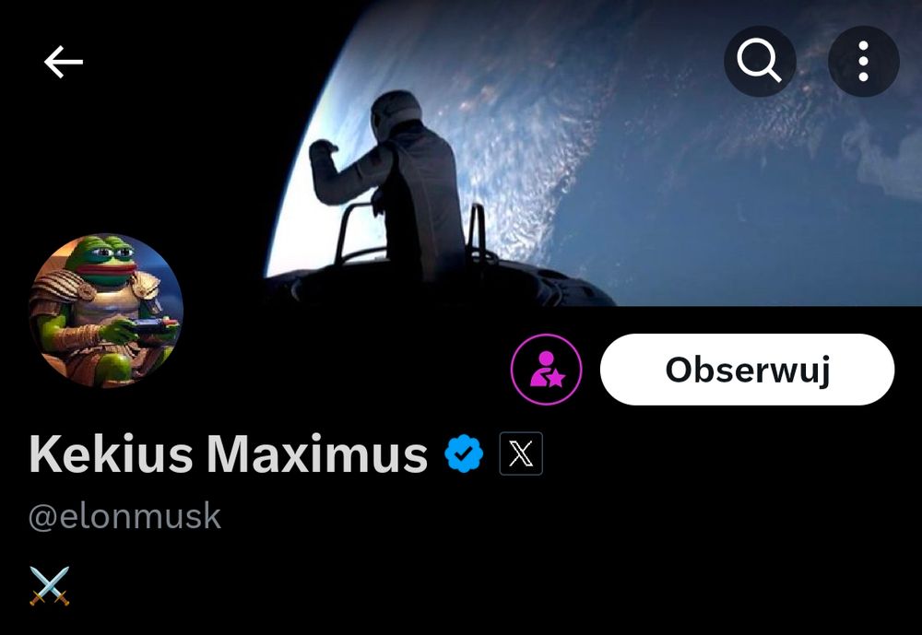922x635 pixels.
Task: Search this profile's posts
Action: point(760,61)
